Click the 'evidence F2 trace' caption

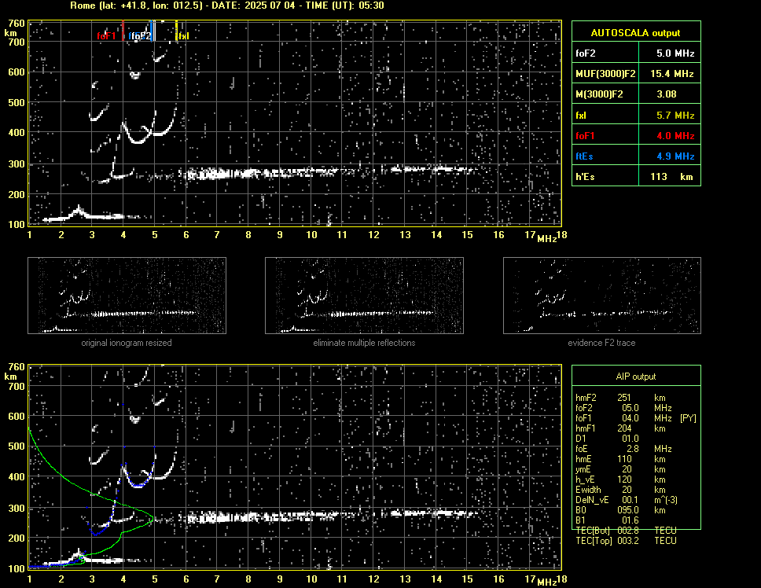pyautogui.click(x=601, y=343)
